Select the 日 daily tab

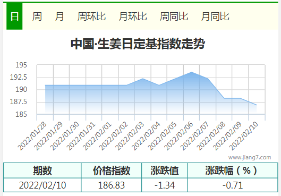(x=14, y=16)
